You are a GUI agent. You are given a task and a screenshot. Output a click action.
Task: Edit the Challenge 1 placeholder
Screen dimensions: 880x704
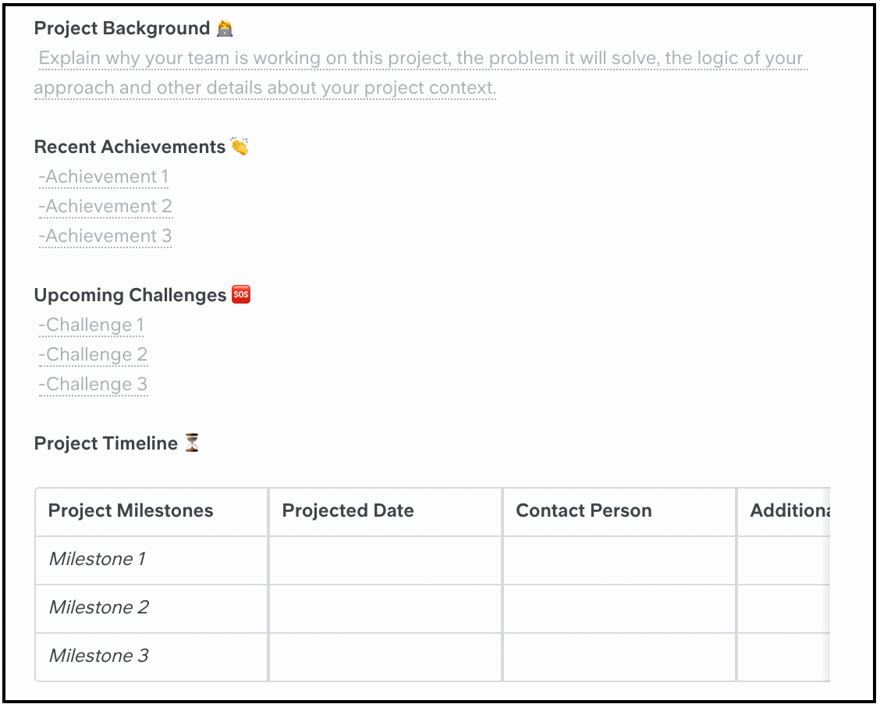[x=91, y=325]
